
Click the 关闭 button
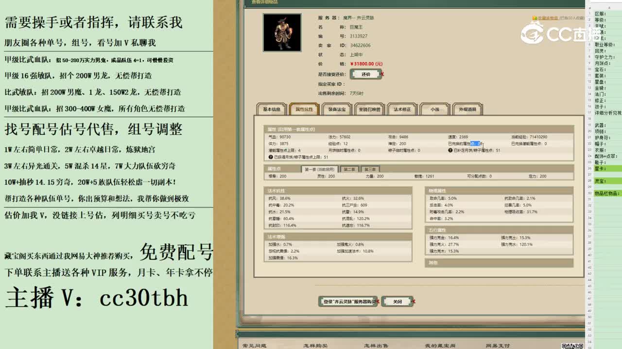click(x=397, y=301)
